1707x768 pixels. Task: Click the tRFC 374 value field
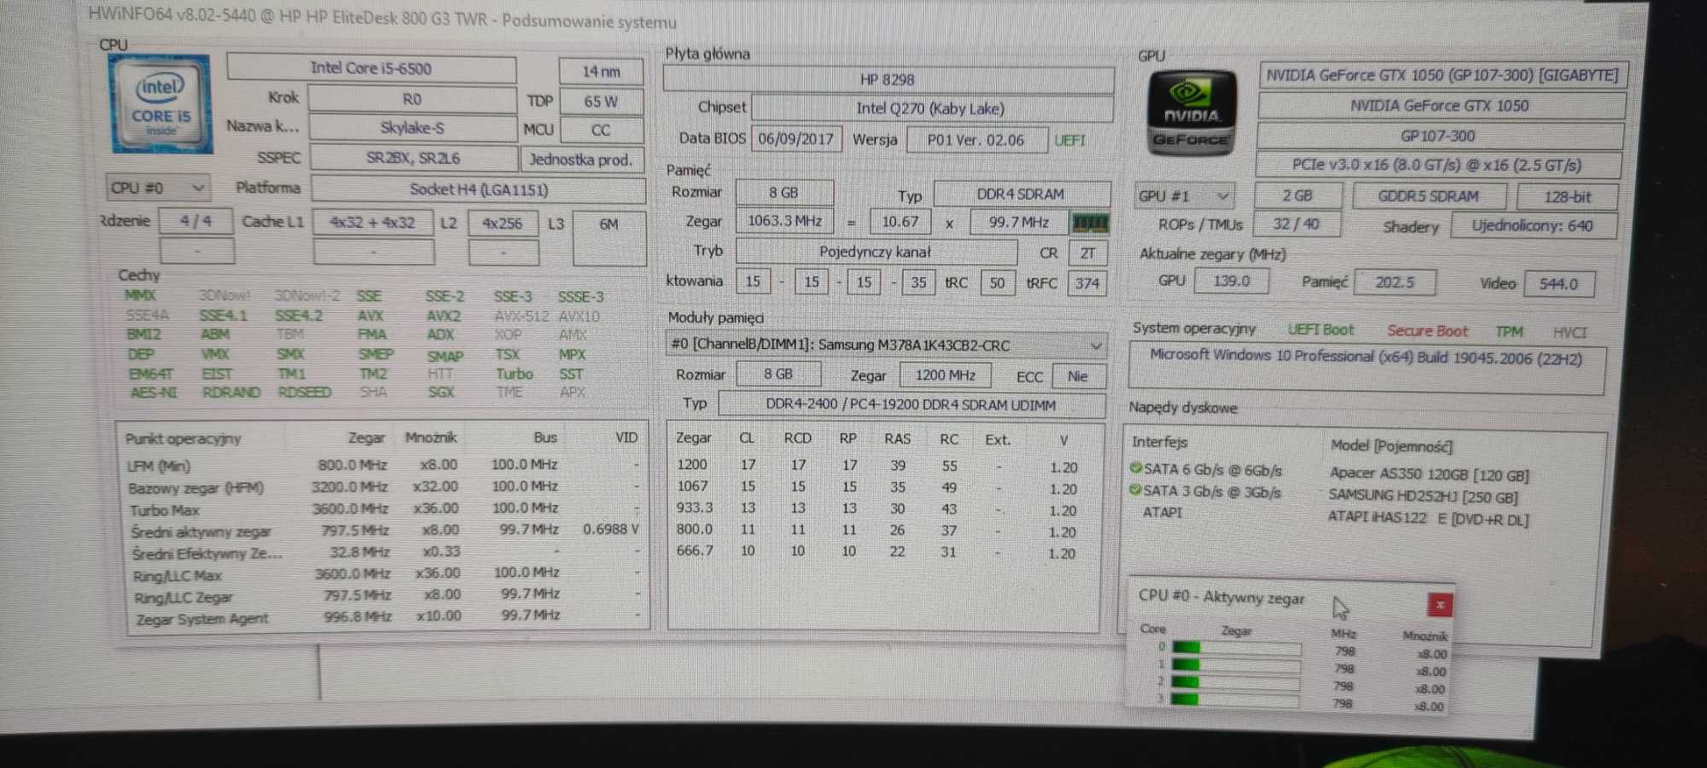pyautogui.click(x=1087, y=283)
